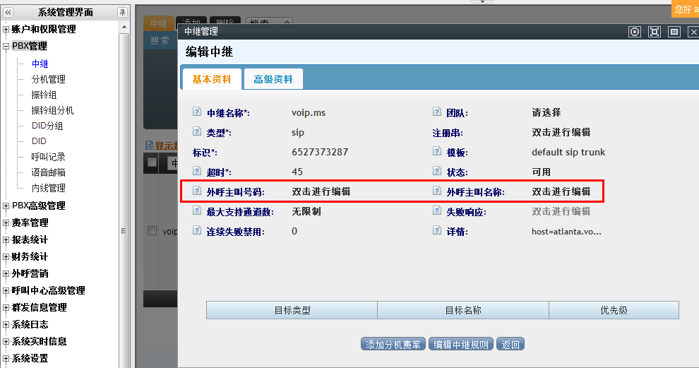The image size is (699, 368).
Task: Click the 添加分机费率 button
Action: click(393, 345)
